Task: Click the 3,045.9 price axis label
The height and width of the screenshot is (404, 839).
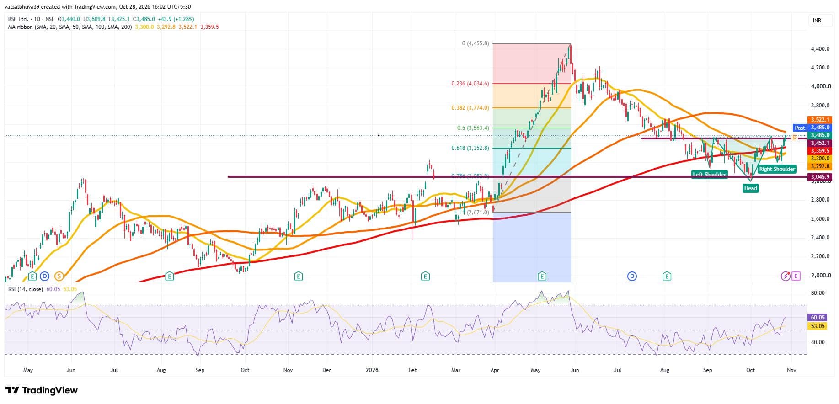Action: [820, 177]
